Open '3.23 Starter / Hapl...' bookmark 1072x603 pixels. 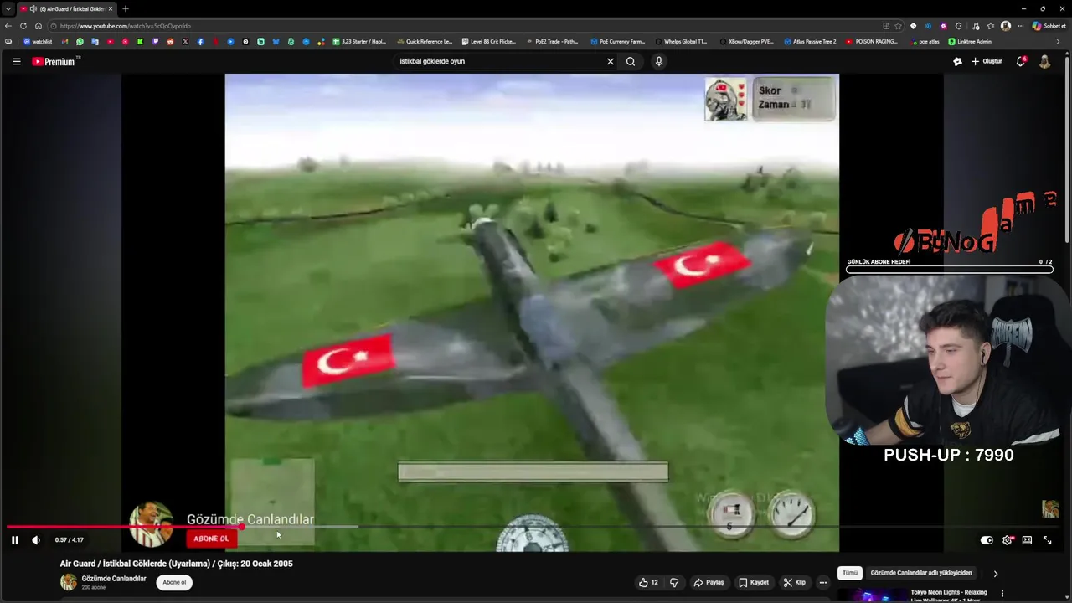[x=360, y=41]
